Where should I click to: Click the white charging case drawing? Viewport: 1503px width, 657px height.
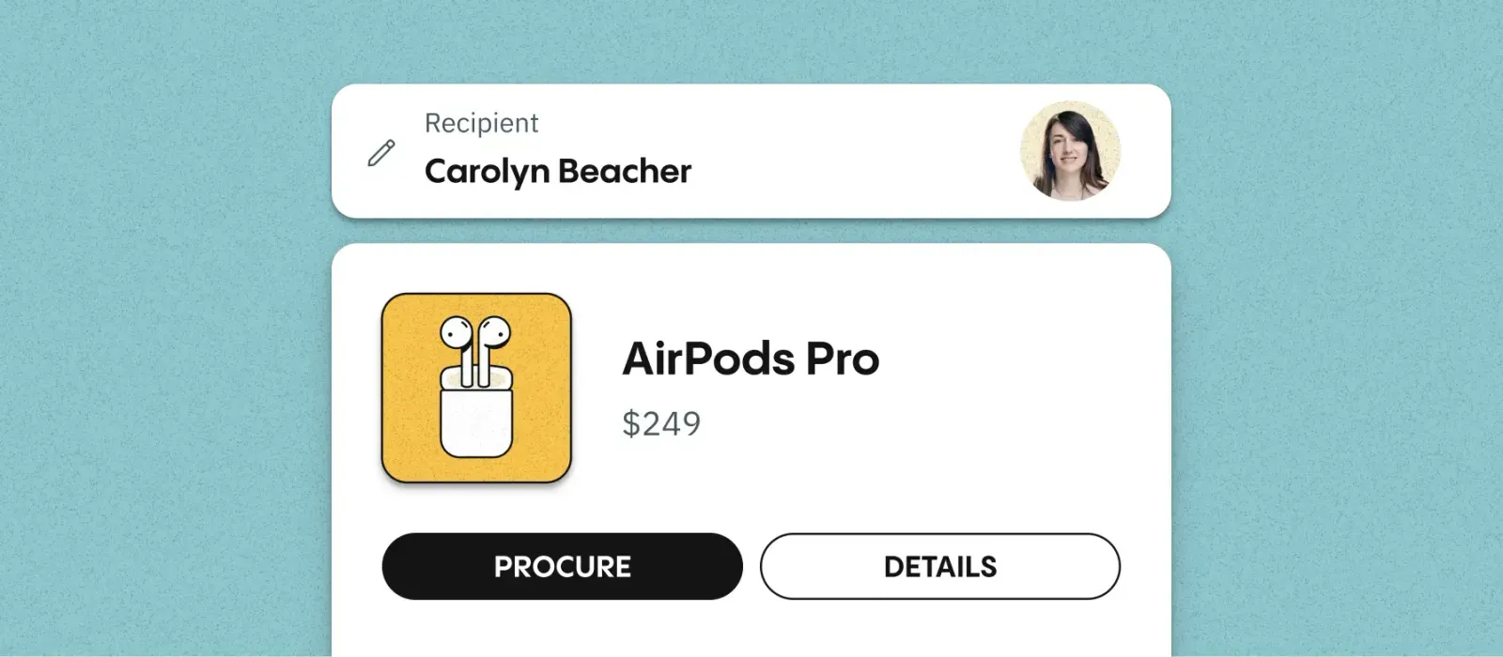tap(476, 413)
